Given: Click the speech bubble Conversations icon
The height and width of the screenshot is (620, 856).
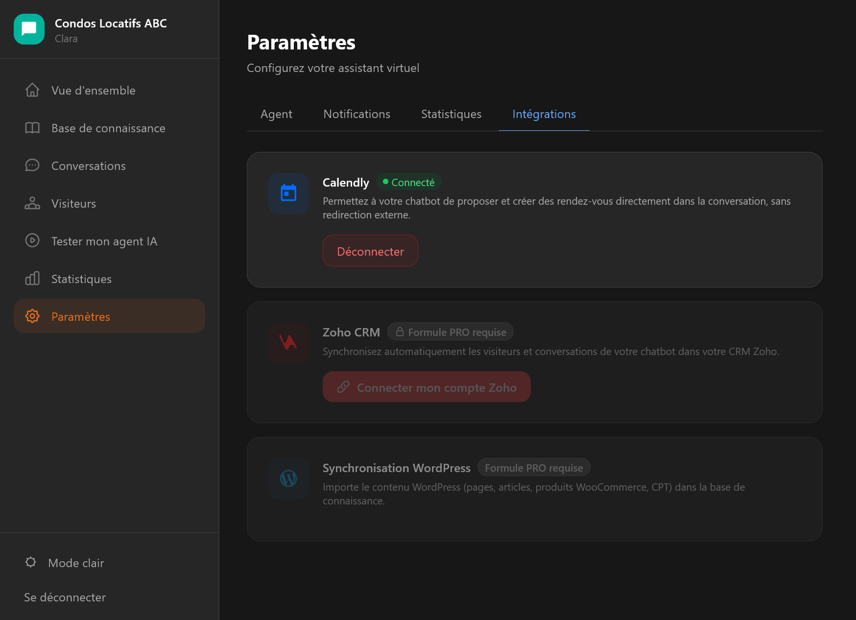Looking at the screenshot, I should tap(32, 166).
